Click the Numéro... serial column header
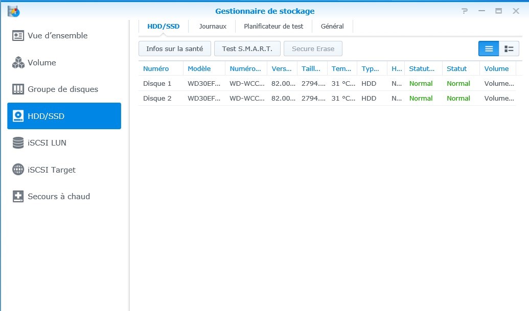Viewport: 529px width, 311px height. point(246,69)
